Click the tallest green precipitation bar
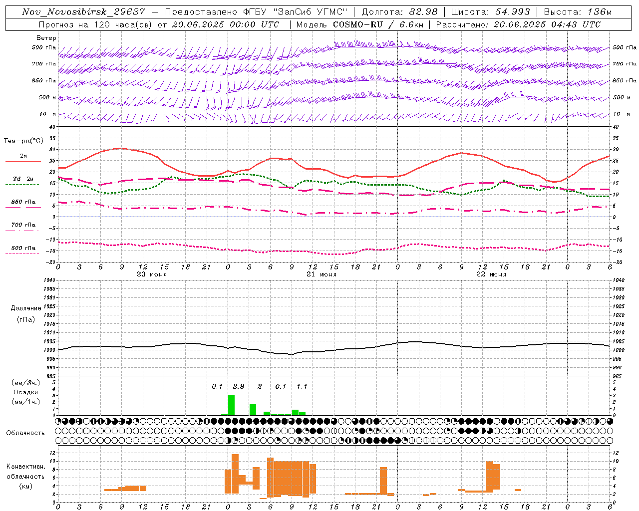Screen dimensions: 639x511 (x=231, y=405)
